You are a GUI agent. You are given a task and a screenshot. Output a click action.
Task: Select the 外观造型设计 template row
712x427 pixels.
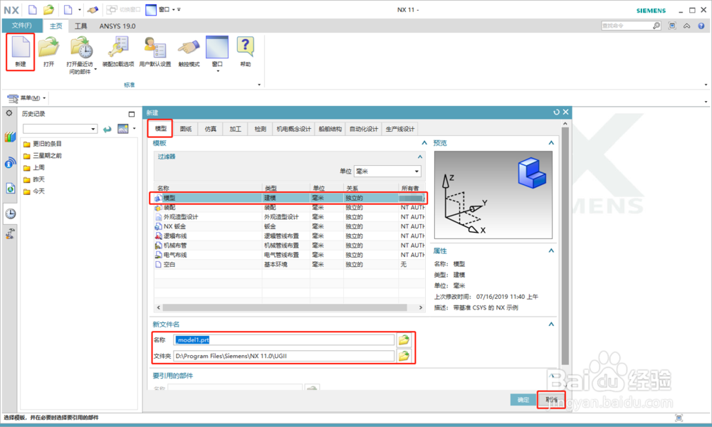289,217
